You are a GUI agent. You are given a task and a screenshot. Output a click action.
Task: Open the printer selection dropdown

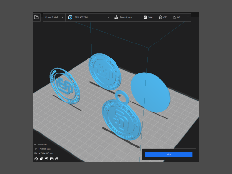(x=54, y=17)
